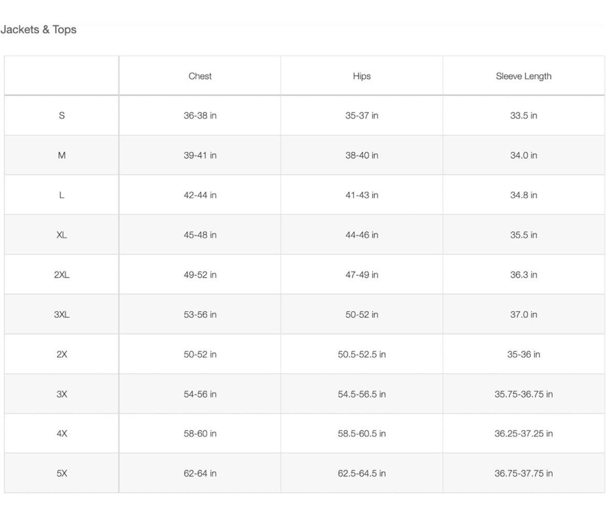The height and width of the screenshot is (513, 606).
Task: Click the XL size row label
Action: pos(62,235)
